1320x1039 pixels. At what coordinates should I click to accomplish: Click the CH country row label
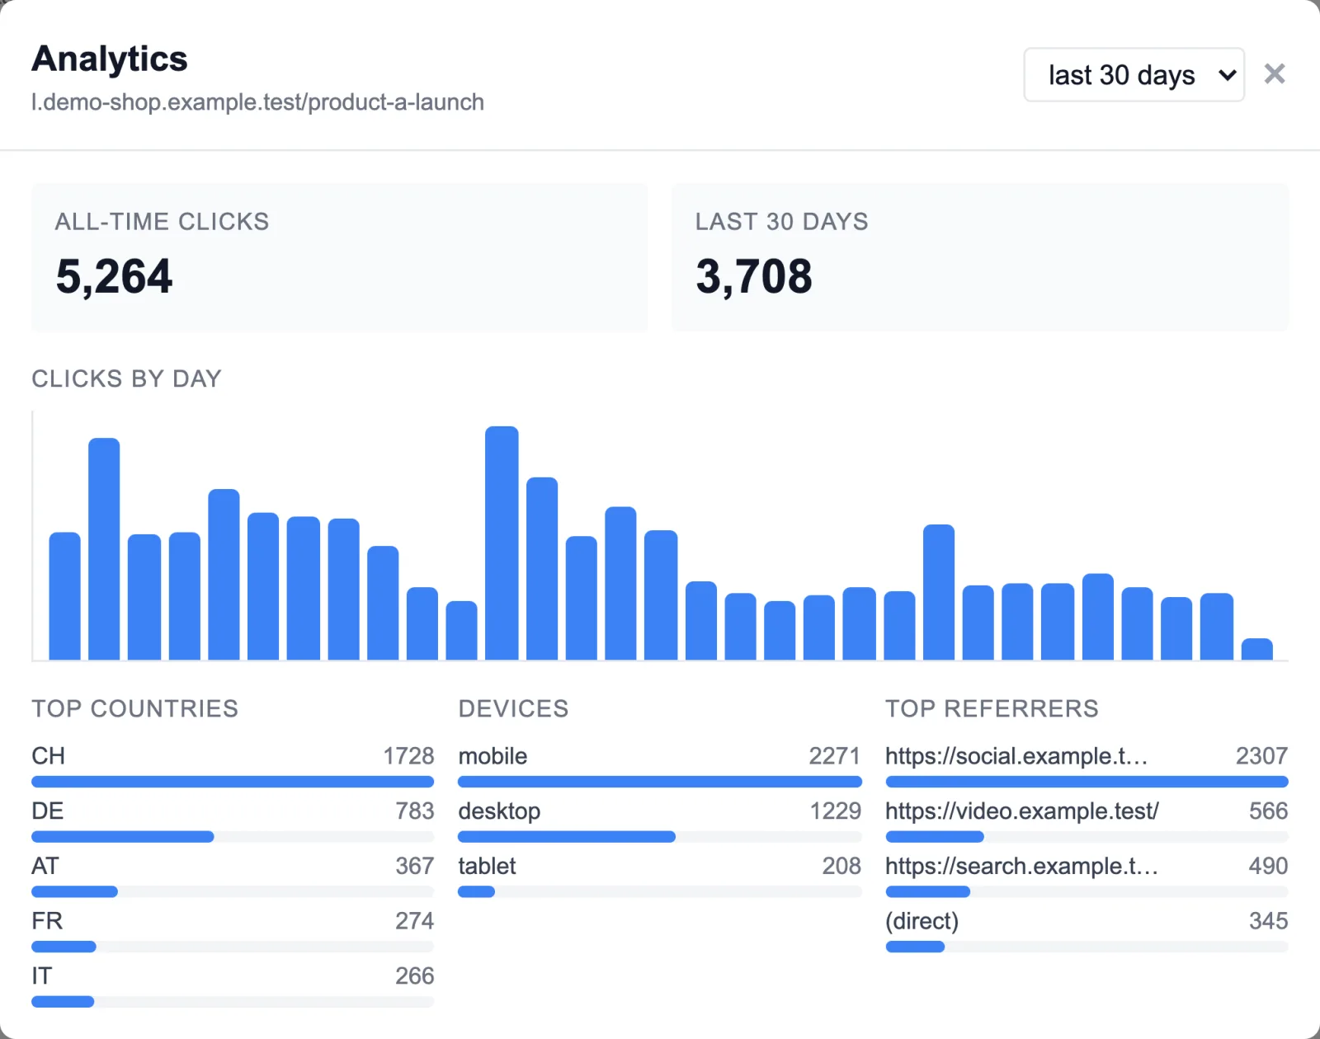[49, 756]
